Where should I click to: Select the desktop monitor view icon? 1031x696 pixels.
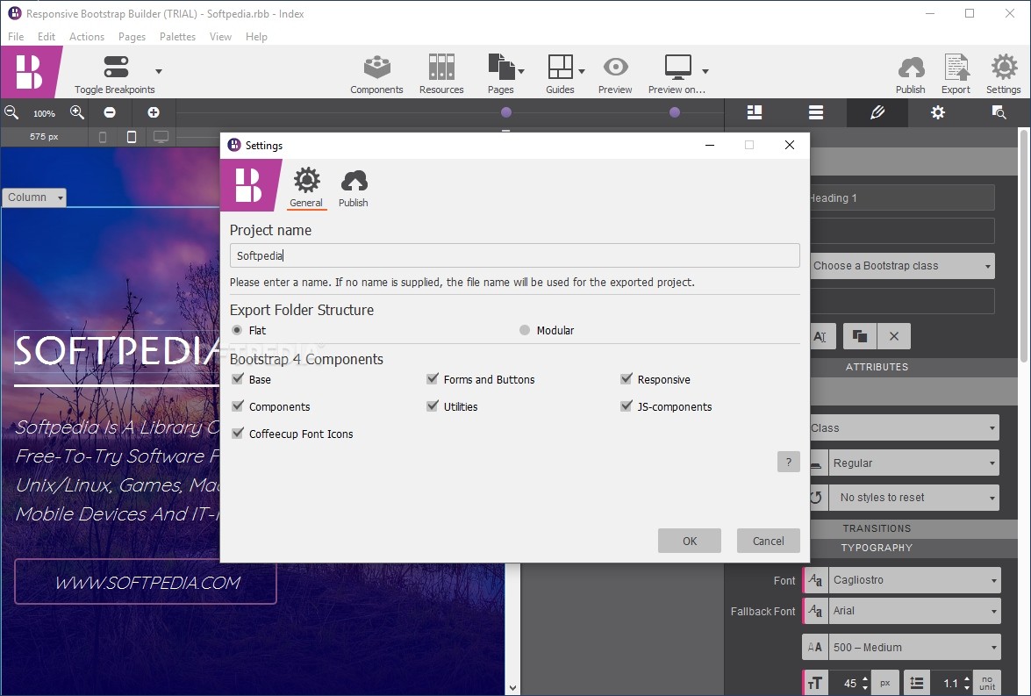pyautogui.click(x=161, y=137)
